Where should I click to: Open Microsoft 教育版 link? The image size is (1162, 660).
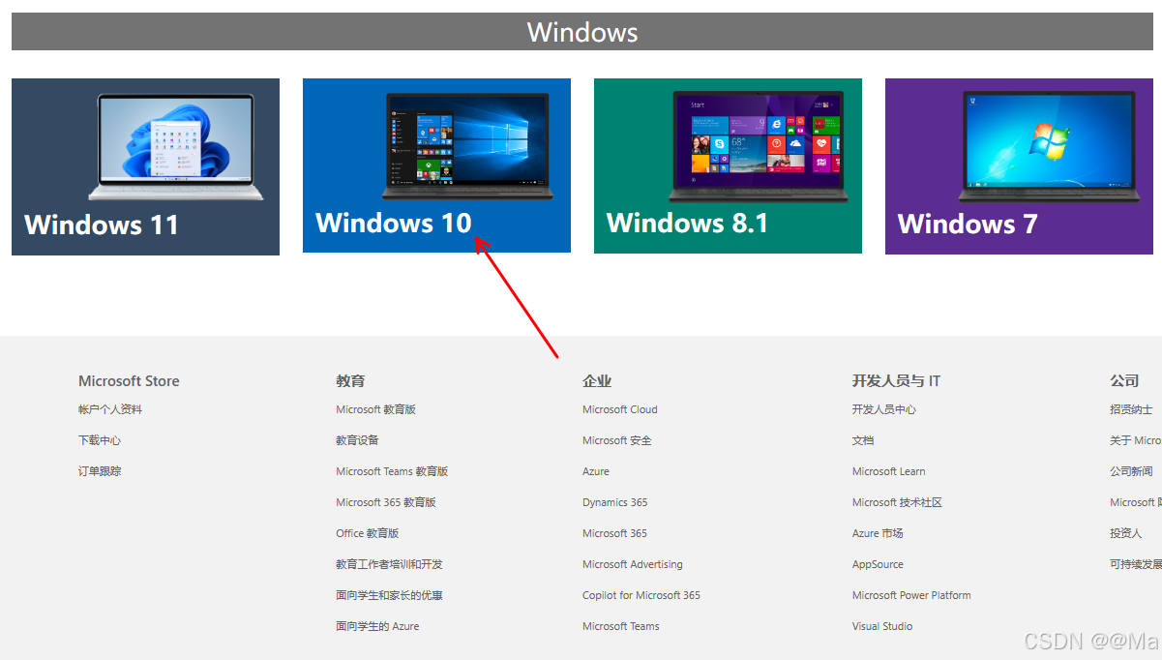coord(375,409)
